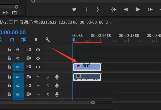The height and width of the screenshot is (110, 161).
Task: Click the Go to In point button
Action: [114, 9]
